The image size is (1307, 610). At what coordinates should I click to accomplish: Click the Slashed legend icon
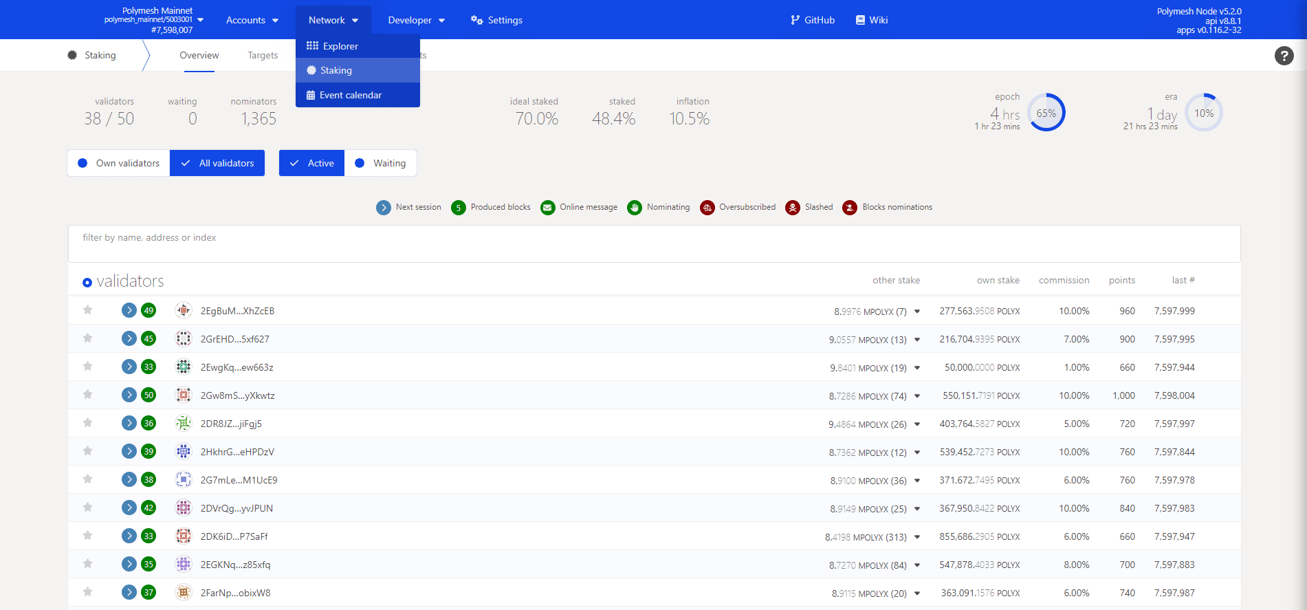point(793,208)
